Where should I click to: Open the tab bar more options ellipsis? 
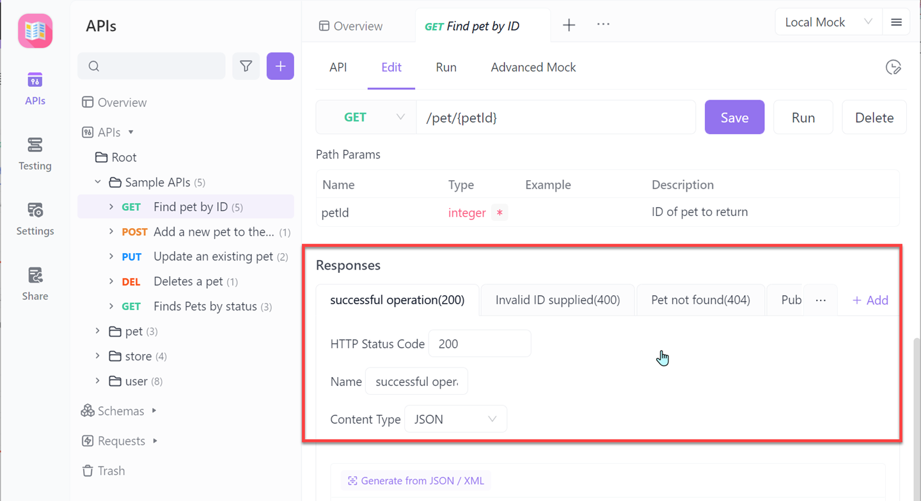tap(602, 25)
